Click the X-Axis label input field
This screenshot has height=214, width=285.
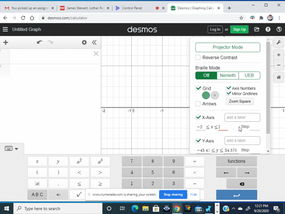click(x=242, y=117)
